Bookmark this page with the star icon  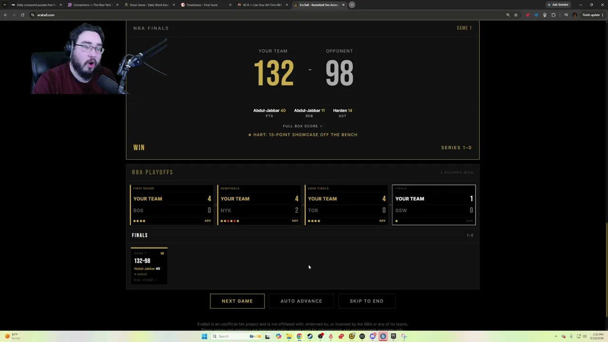[516, 15]
